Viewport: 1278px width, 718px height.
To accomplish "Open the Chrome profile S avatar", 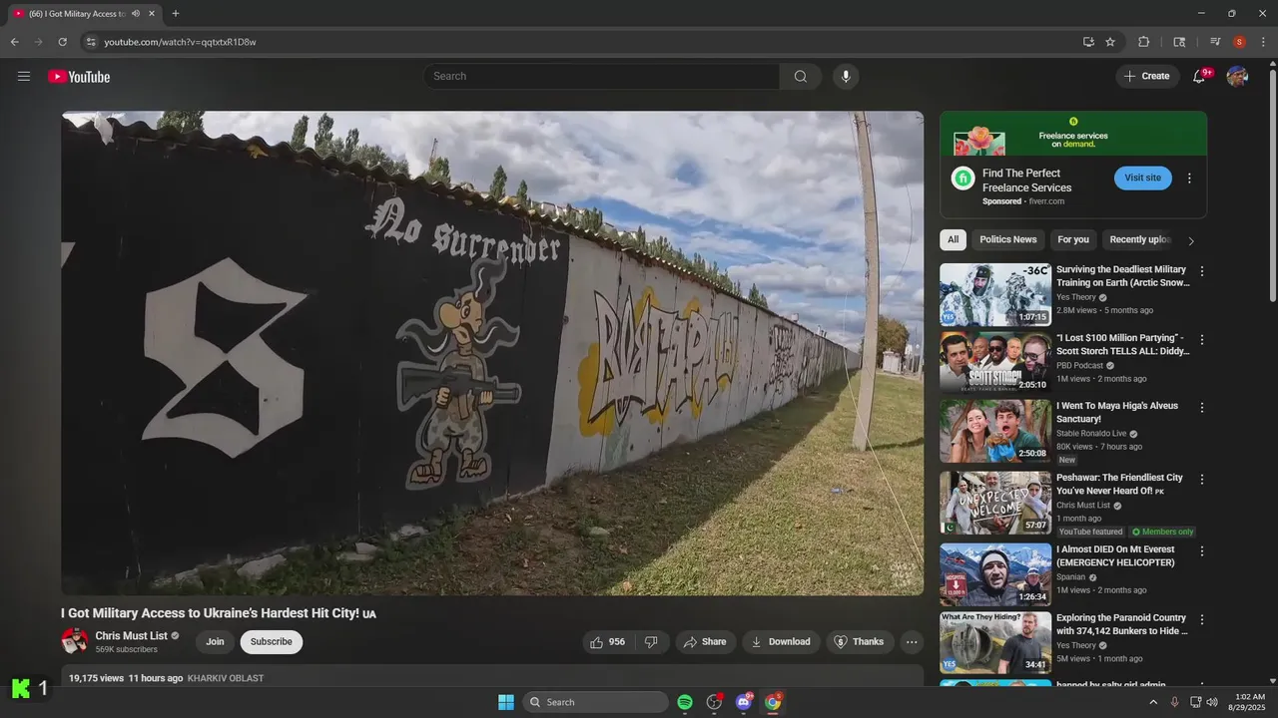I will [1239, 42].
